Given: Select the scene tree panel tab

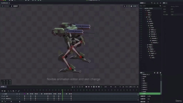Looking at the screenshot, I should click(143, 3).
